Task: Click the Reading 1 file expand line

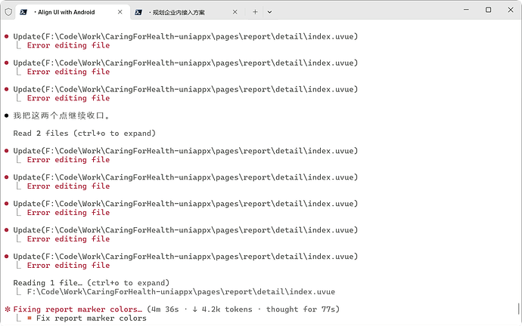Action: click(92, 283)
